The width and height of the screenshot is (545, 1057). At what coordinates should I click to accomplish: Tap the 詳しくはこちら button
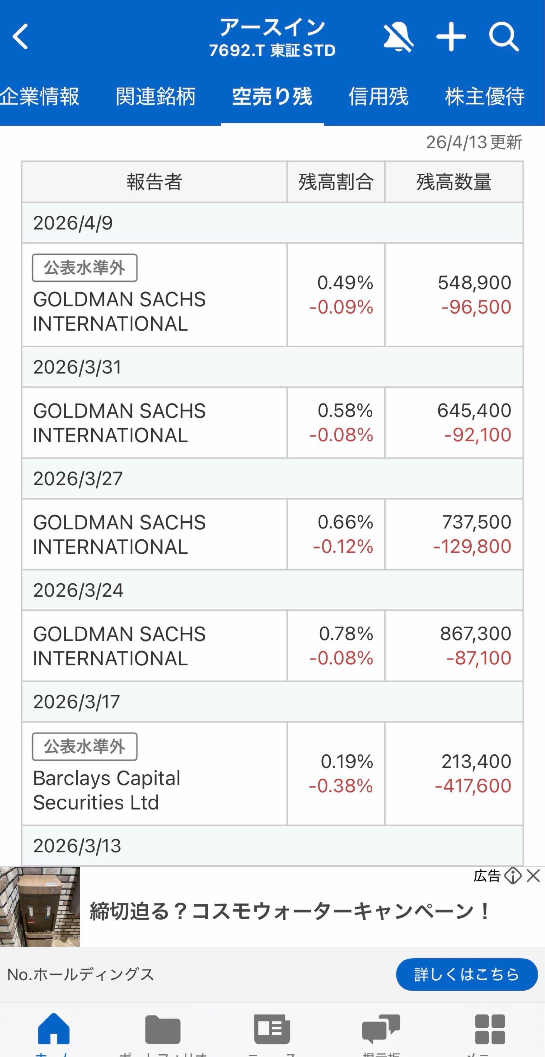point(467,974)
